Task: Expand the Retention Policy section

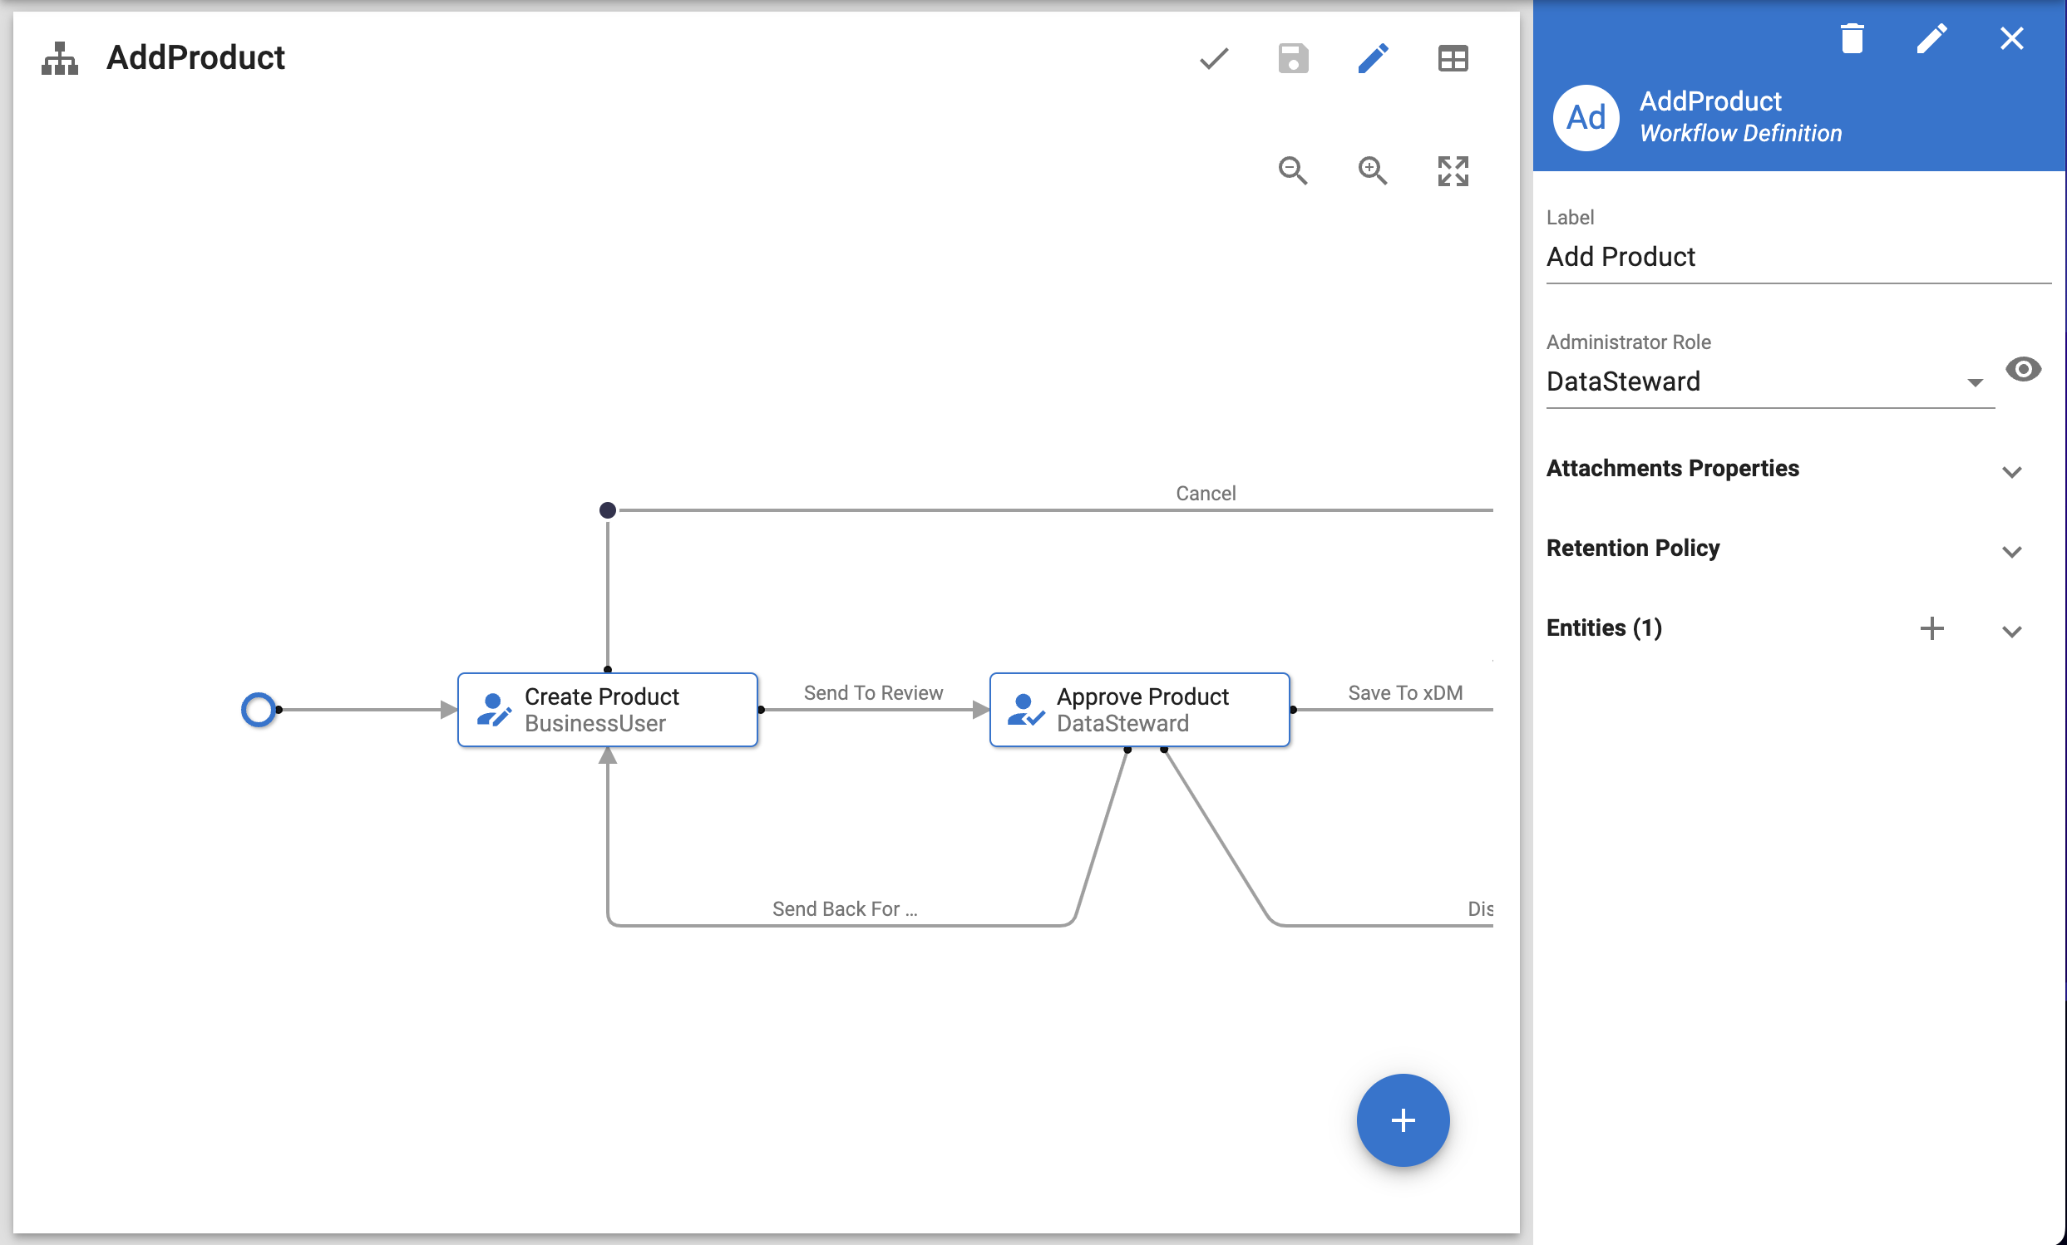Action: [2011, 552]
